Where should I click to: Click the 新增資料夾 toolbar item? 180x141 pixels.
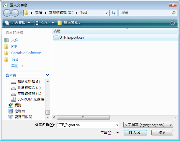(70, 23)
